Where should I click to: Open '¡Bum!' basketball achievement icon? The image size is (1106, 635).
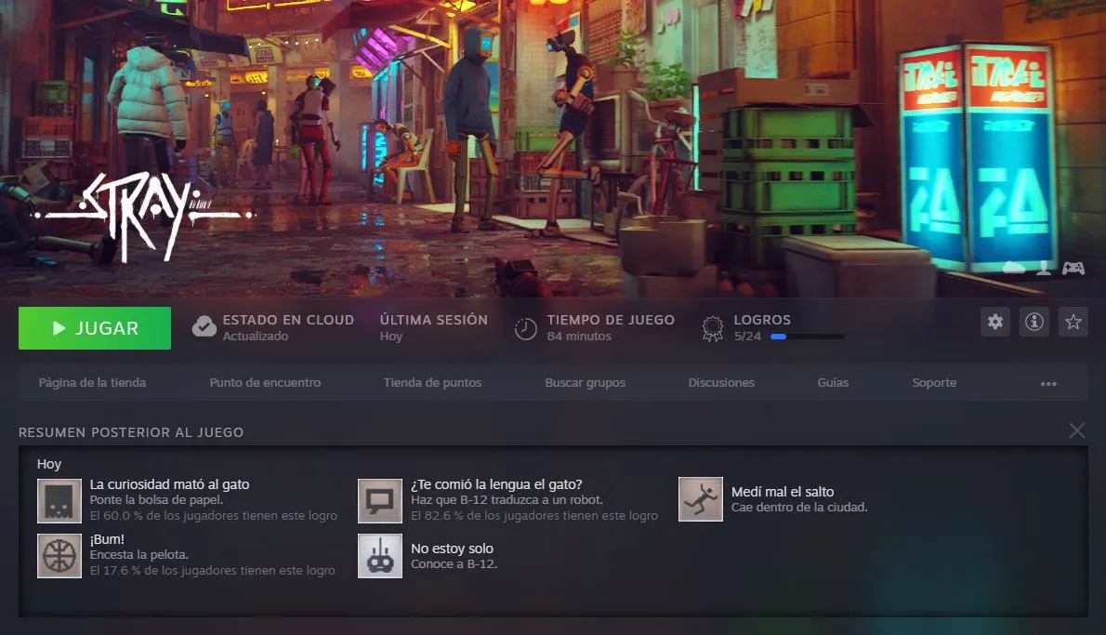point(59,556)
